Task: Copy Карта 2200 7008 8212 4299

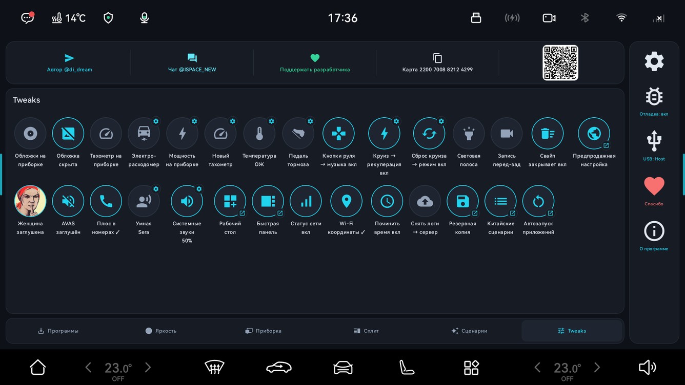Action: click(x=437, y=63)
